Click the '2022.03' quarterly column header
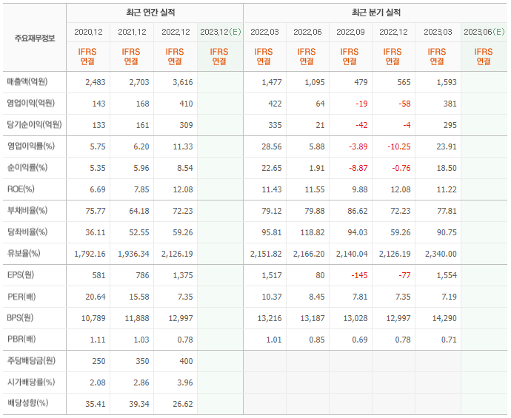This screenshot has height=418, width=511. click(x=264, y=32)
